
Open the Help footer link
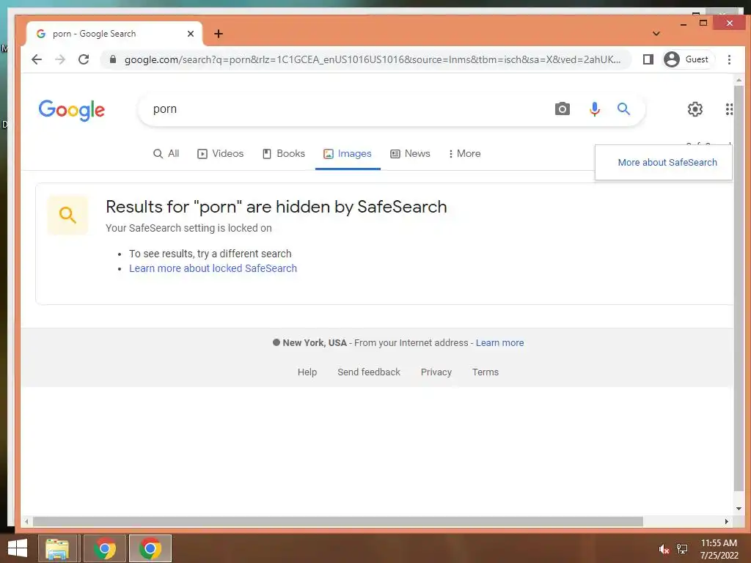[x=307, y=372]
